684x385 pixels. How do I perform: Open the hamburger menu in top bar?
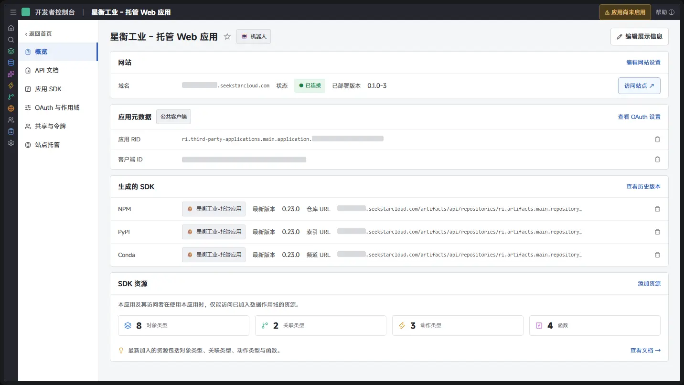coord(13,12)
